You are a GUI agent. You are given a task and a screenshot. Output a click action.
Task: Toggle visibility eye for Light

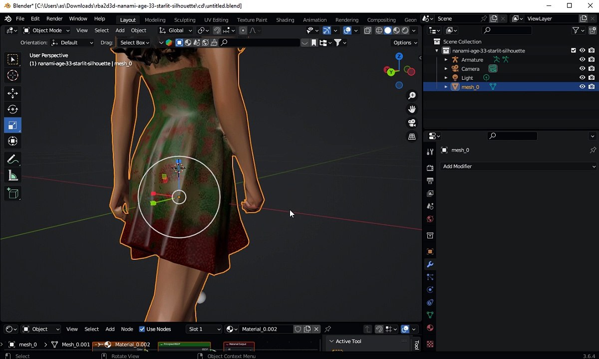582,78
